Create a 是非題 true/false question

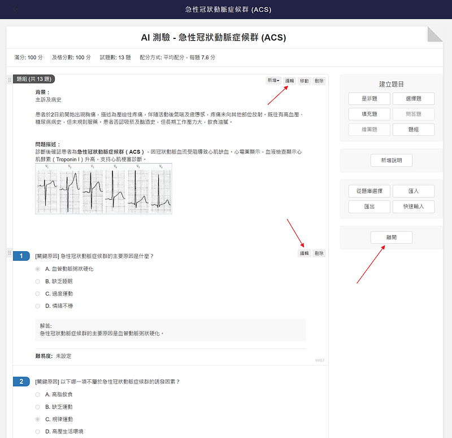click(370, 98)
